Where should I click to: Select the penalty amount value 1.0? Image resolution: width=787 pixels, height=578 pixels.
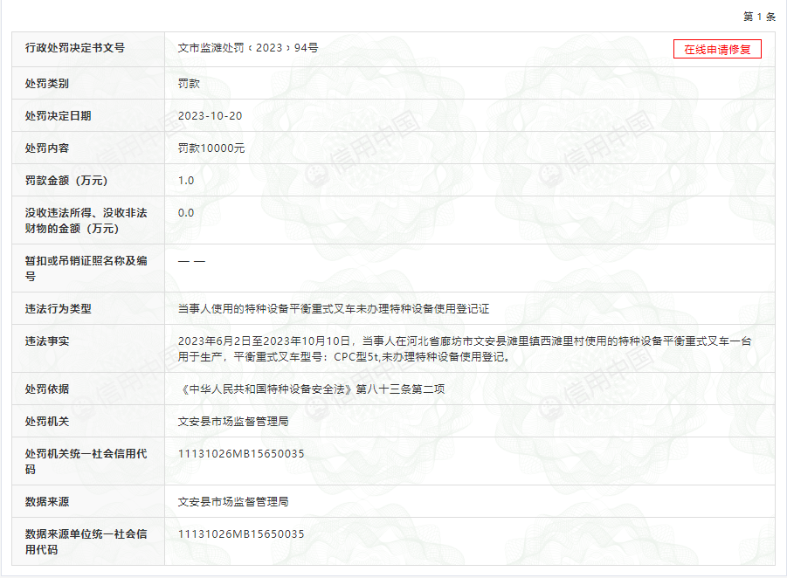pos(186,180)
